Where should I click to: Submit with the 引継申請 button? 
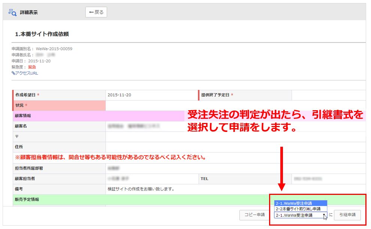point(347,215)
